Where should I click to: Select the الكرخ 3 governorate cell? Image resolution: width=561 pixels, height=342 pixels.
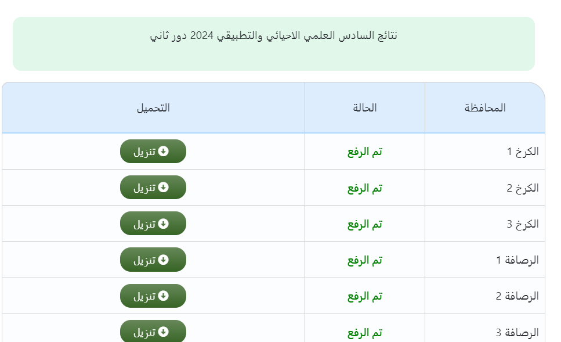point(523,224)
